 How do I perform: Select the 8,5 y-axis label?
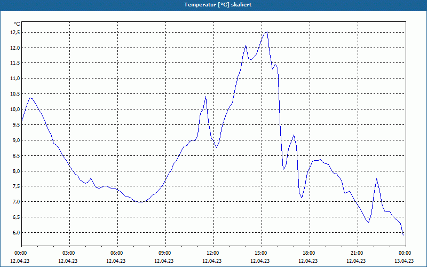point(16,155)
